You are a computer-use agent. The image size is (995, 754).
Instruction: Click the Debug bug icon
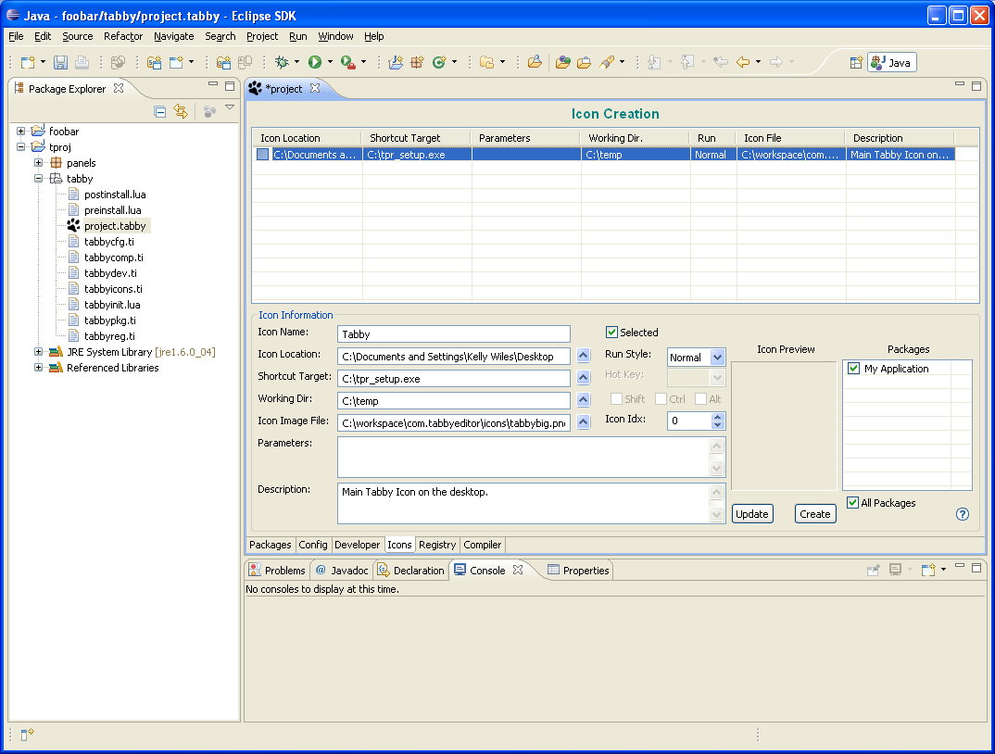coord(282,62)
